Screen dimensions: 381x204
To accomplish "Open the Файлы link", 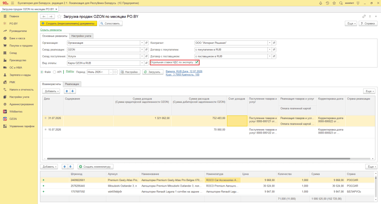I will tap(70, 72).
